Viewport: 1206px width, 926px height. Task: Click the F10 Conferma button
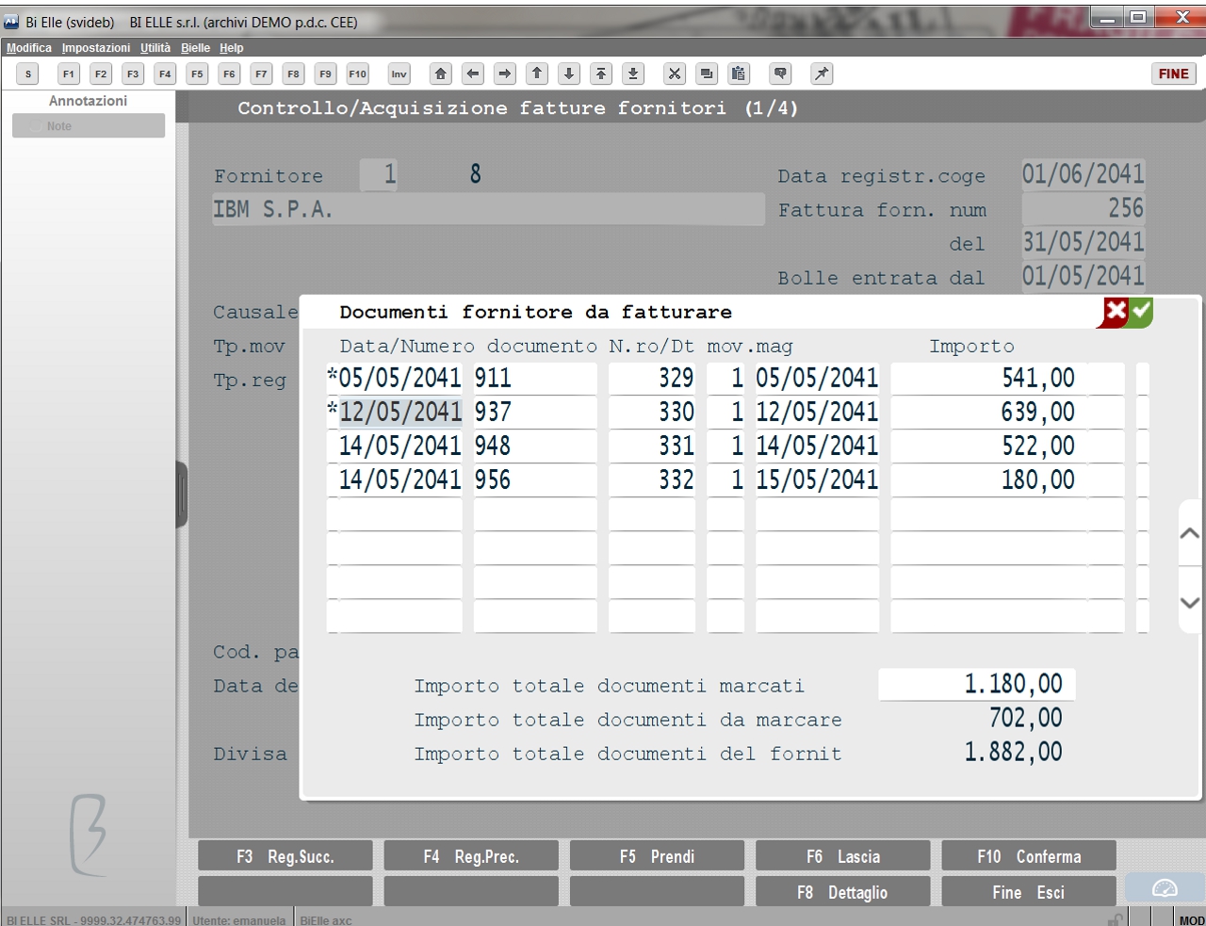tap(1029, 856)
